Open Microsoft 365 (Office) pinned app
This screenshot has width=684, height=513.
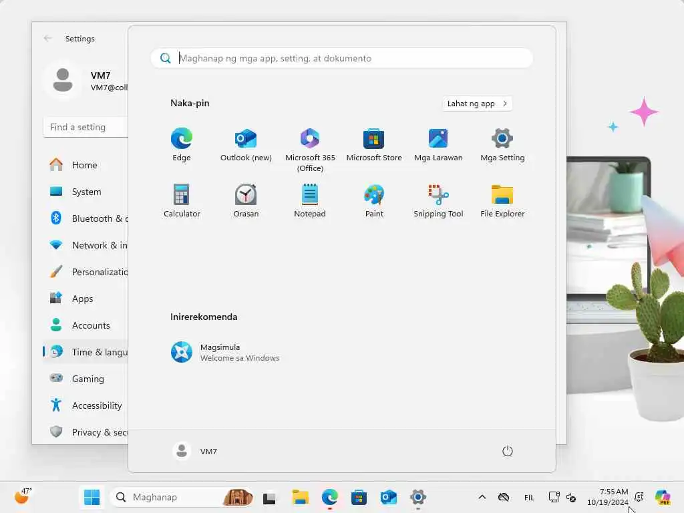[x=310, y=150]
